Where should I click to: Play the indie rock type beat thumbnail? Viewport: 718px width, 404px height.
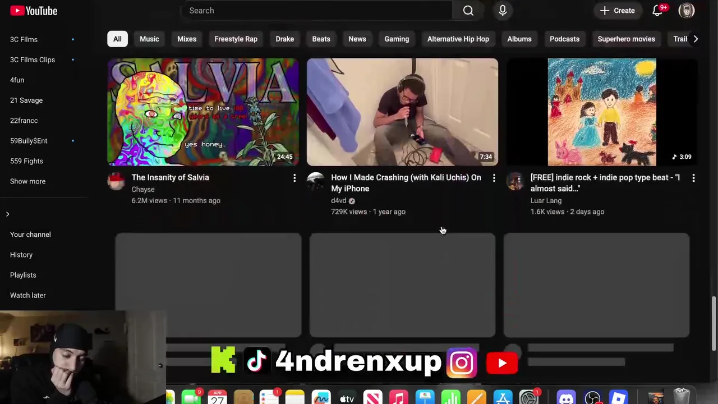coord(602,112)
